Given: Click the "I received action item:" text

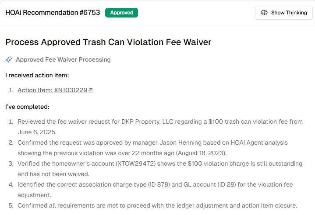Looking at the screenshot, I should pos(37,75).
